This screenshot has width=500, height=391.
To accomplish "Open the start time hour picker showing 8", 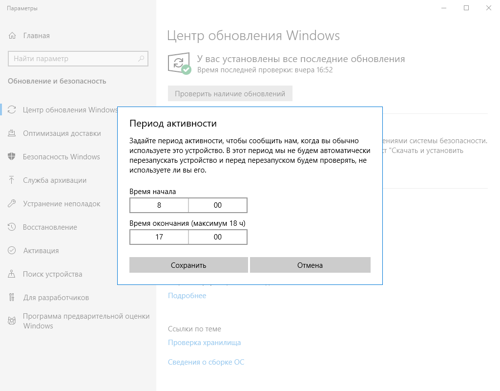I will [159, 206].
